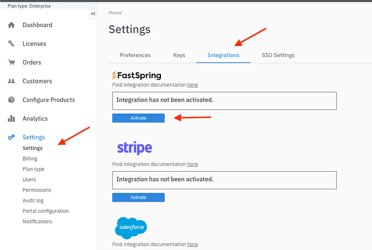Open Customers via the people icon
The height and width of the screenshot is (250, 372).
[11, 81]
